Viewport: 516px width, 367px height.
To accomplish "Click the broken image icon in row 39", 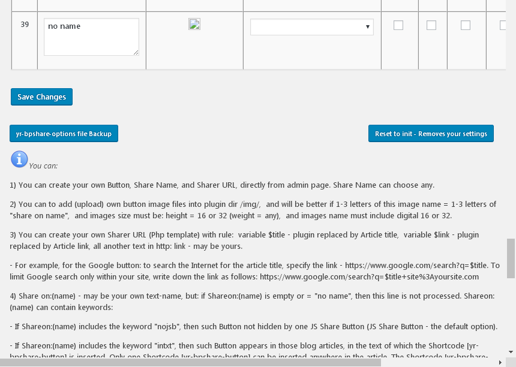I will [194, 24].
